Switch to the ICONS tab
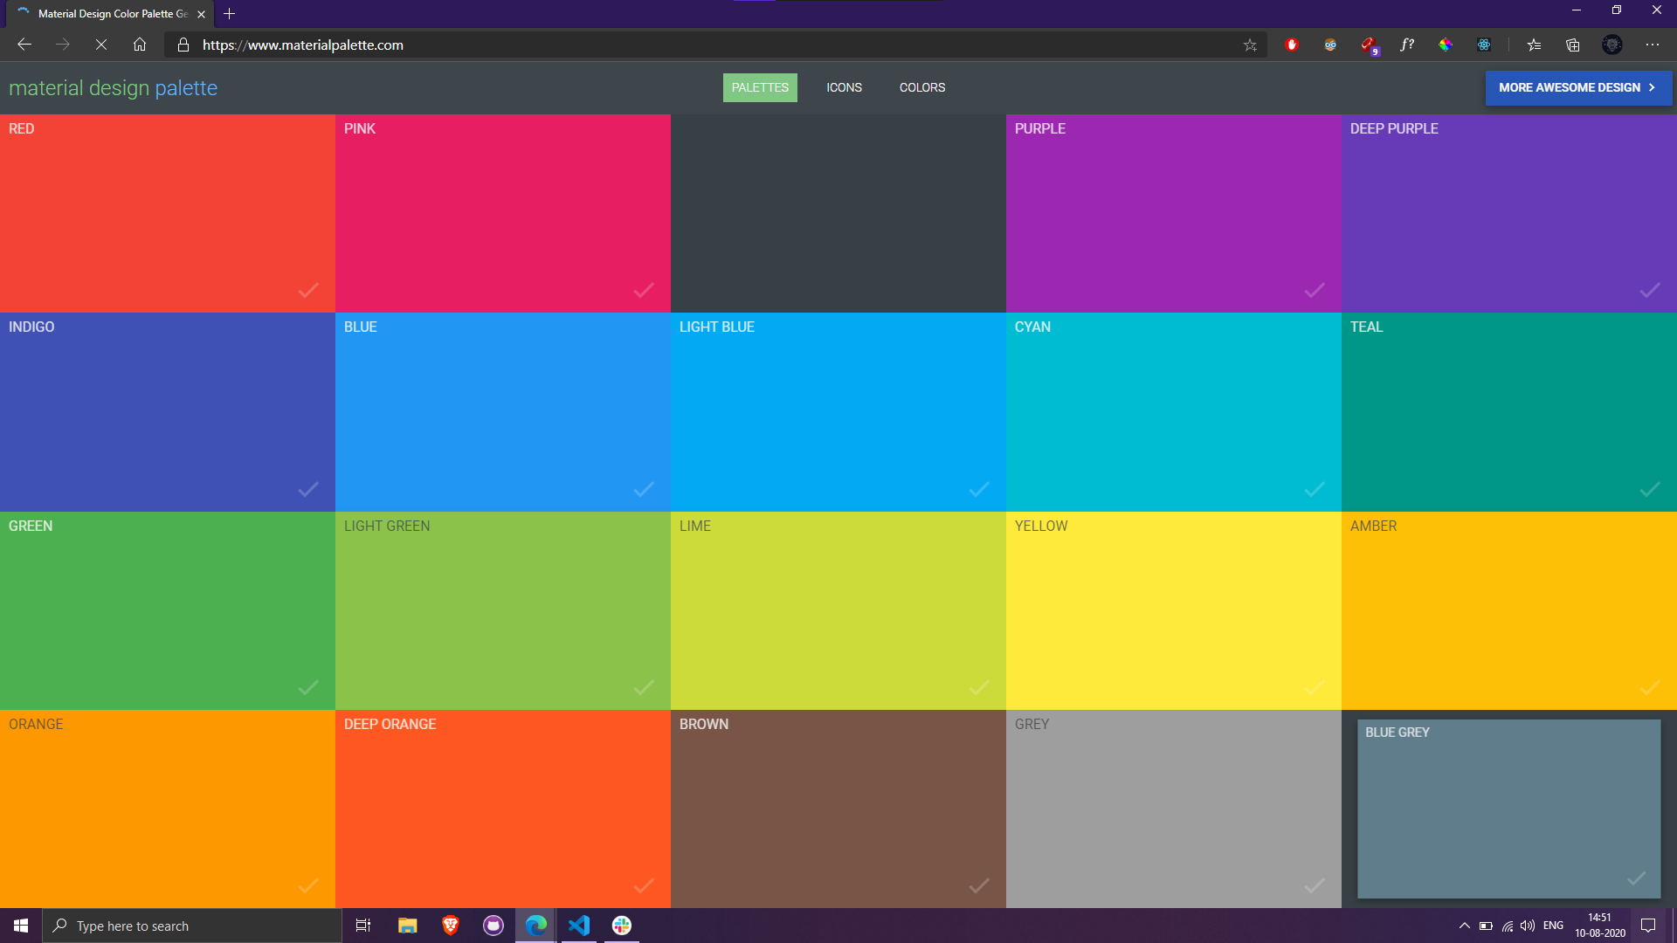Screen dimensions: 1677x943 coord(844,87)
